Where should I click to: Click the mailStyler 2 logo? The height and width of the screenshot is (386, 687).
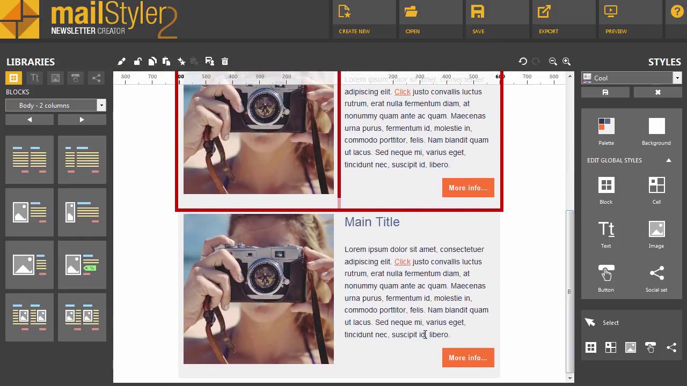point(89,20)
